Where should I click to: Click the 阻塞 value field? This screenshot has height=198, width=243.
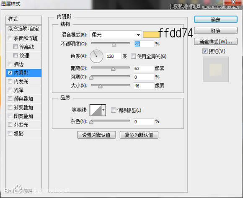point(144,77)
